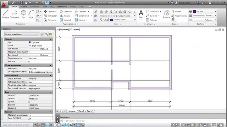Collapse the Разное properties section
Screen dimensions: 227x127
pos(50,112)
